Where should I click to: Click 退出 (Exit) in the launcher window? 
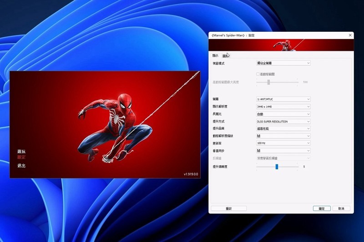point(21,166)
